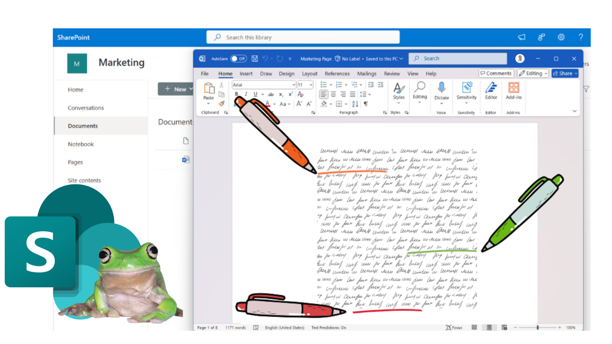Click the Decrease Font Size icon
The image size is (612, 344).
[x=309, y=104]
